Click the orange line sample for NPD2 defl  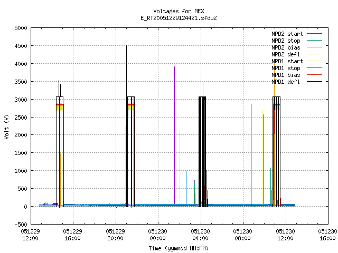point(314,54)
